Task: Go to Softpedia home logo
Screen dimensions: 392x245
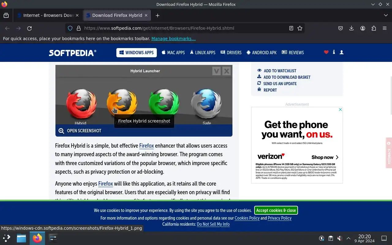Action: 73,53
